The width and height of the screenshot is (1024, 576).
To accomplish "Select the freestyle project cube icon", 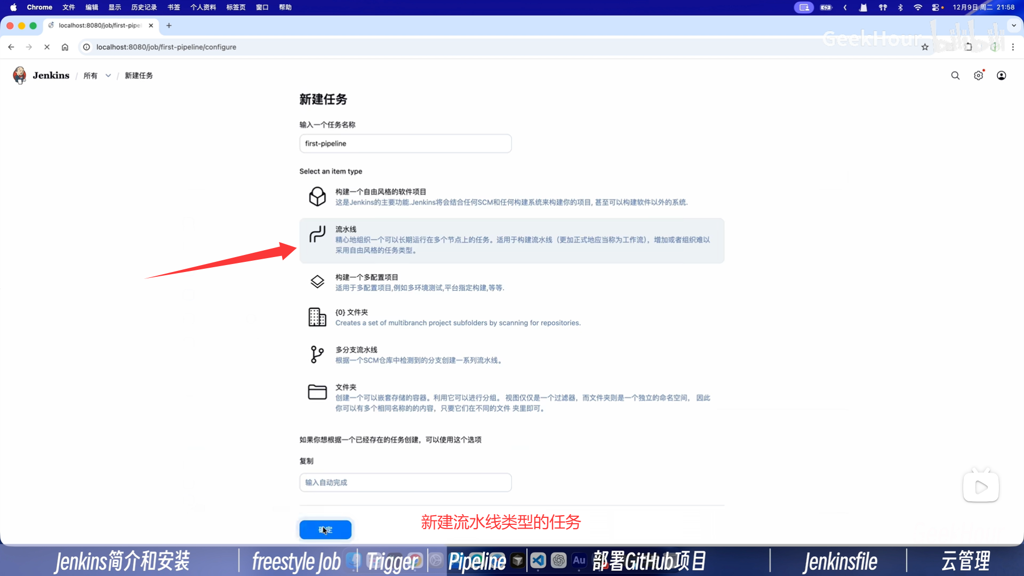I will click(x=317, y=197).
